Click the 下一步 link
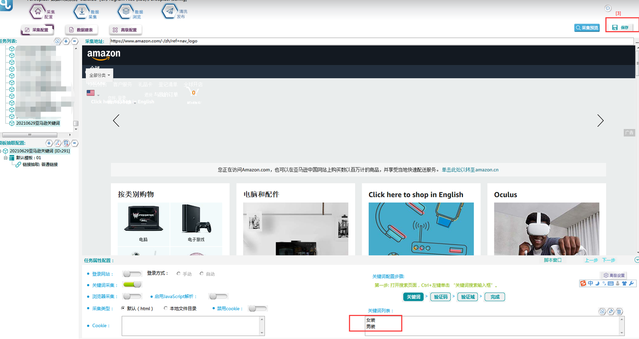The height and width of the screenshot is (339, 639). (x=609, y=260)
